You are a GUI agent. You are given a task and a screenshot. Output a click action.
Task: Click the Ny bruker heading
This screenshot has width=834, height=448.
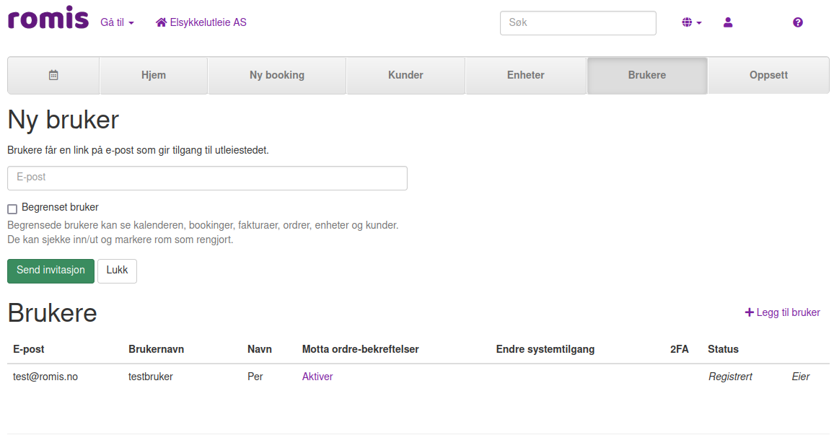pyautogui.click(x=63, y=120)
